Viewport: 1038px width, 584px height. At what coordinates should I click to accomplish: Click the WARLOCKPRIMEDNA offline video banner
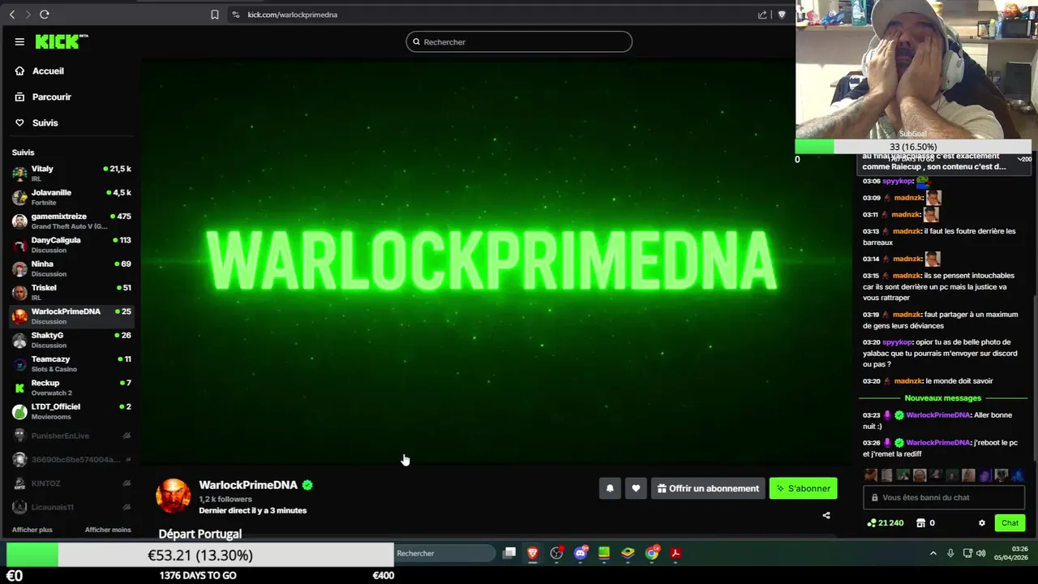coord(492,262)
